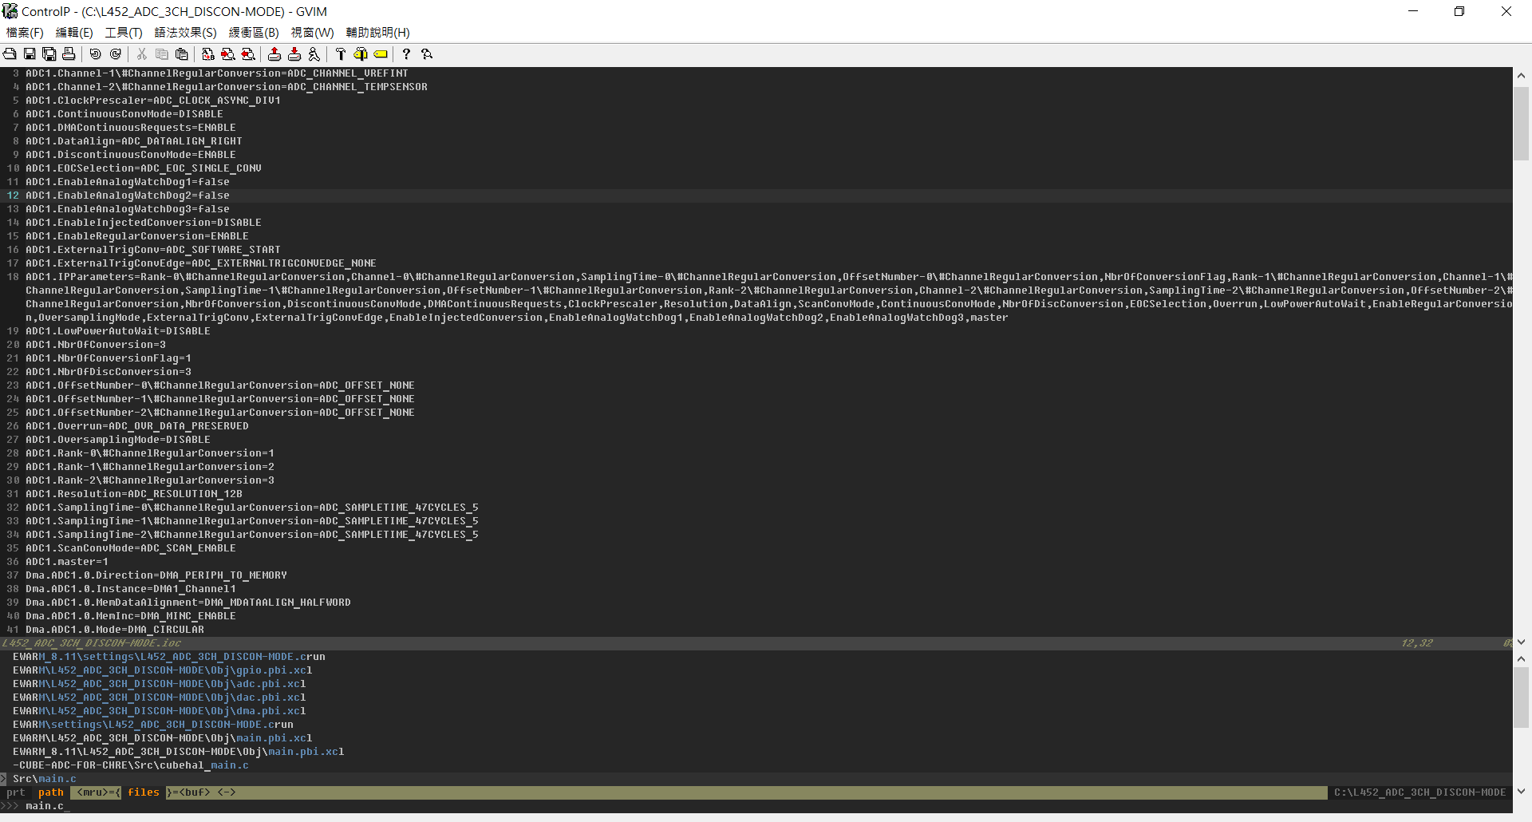The image size is (1532, 822).
Task: Click the Find Help search icon
Action: (x=427, y=54)
